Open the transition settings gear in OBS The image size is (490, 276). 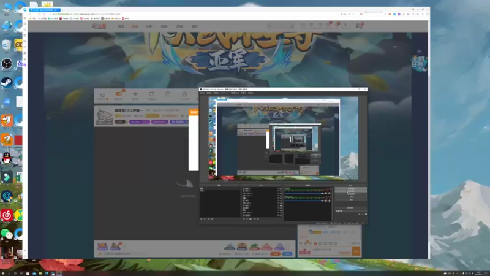pyautogui.click(x=366, y=214)
